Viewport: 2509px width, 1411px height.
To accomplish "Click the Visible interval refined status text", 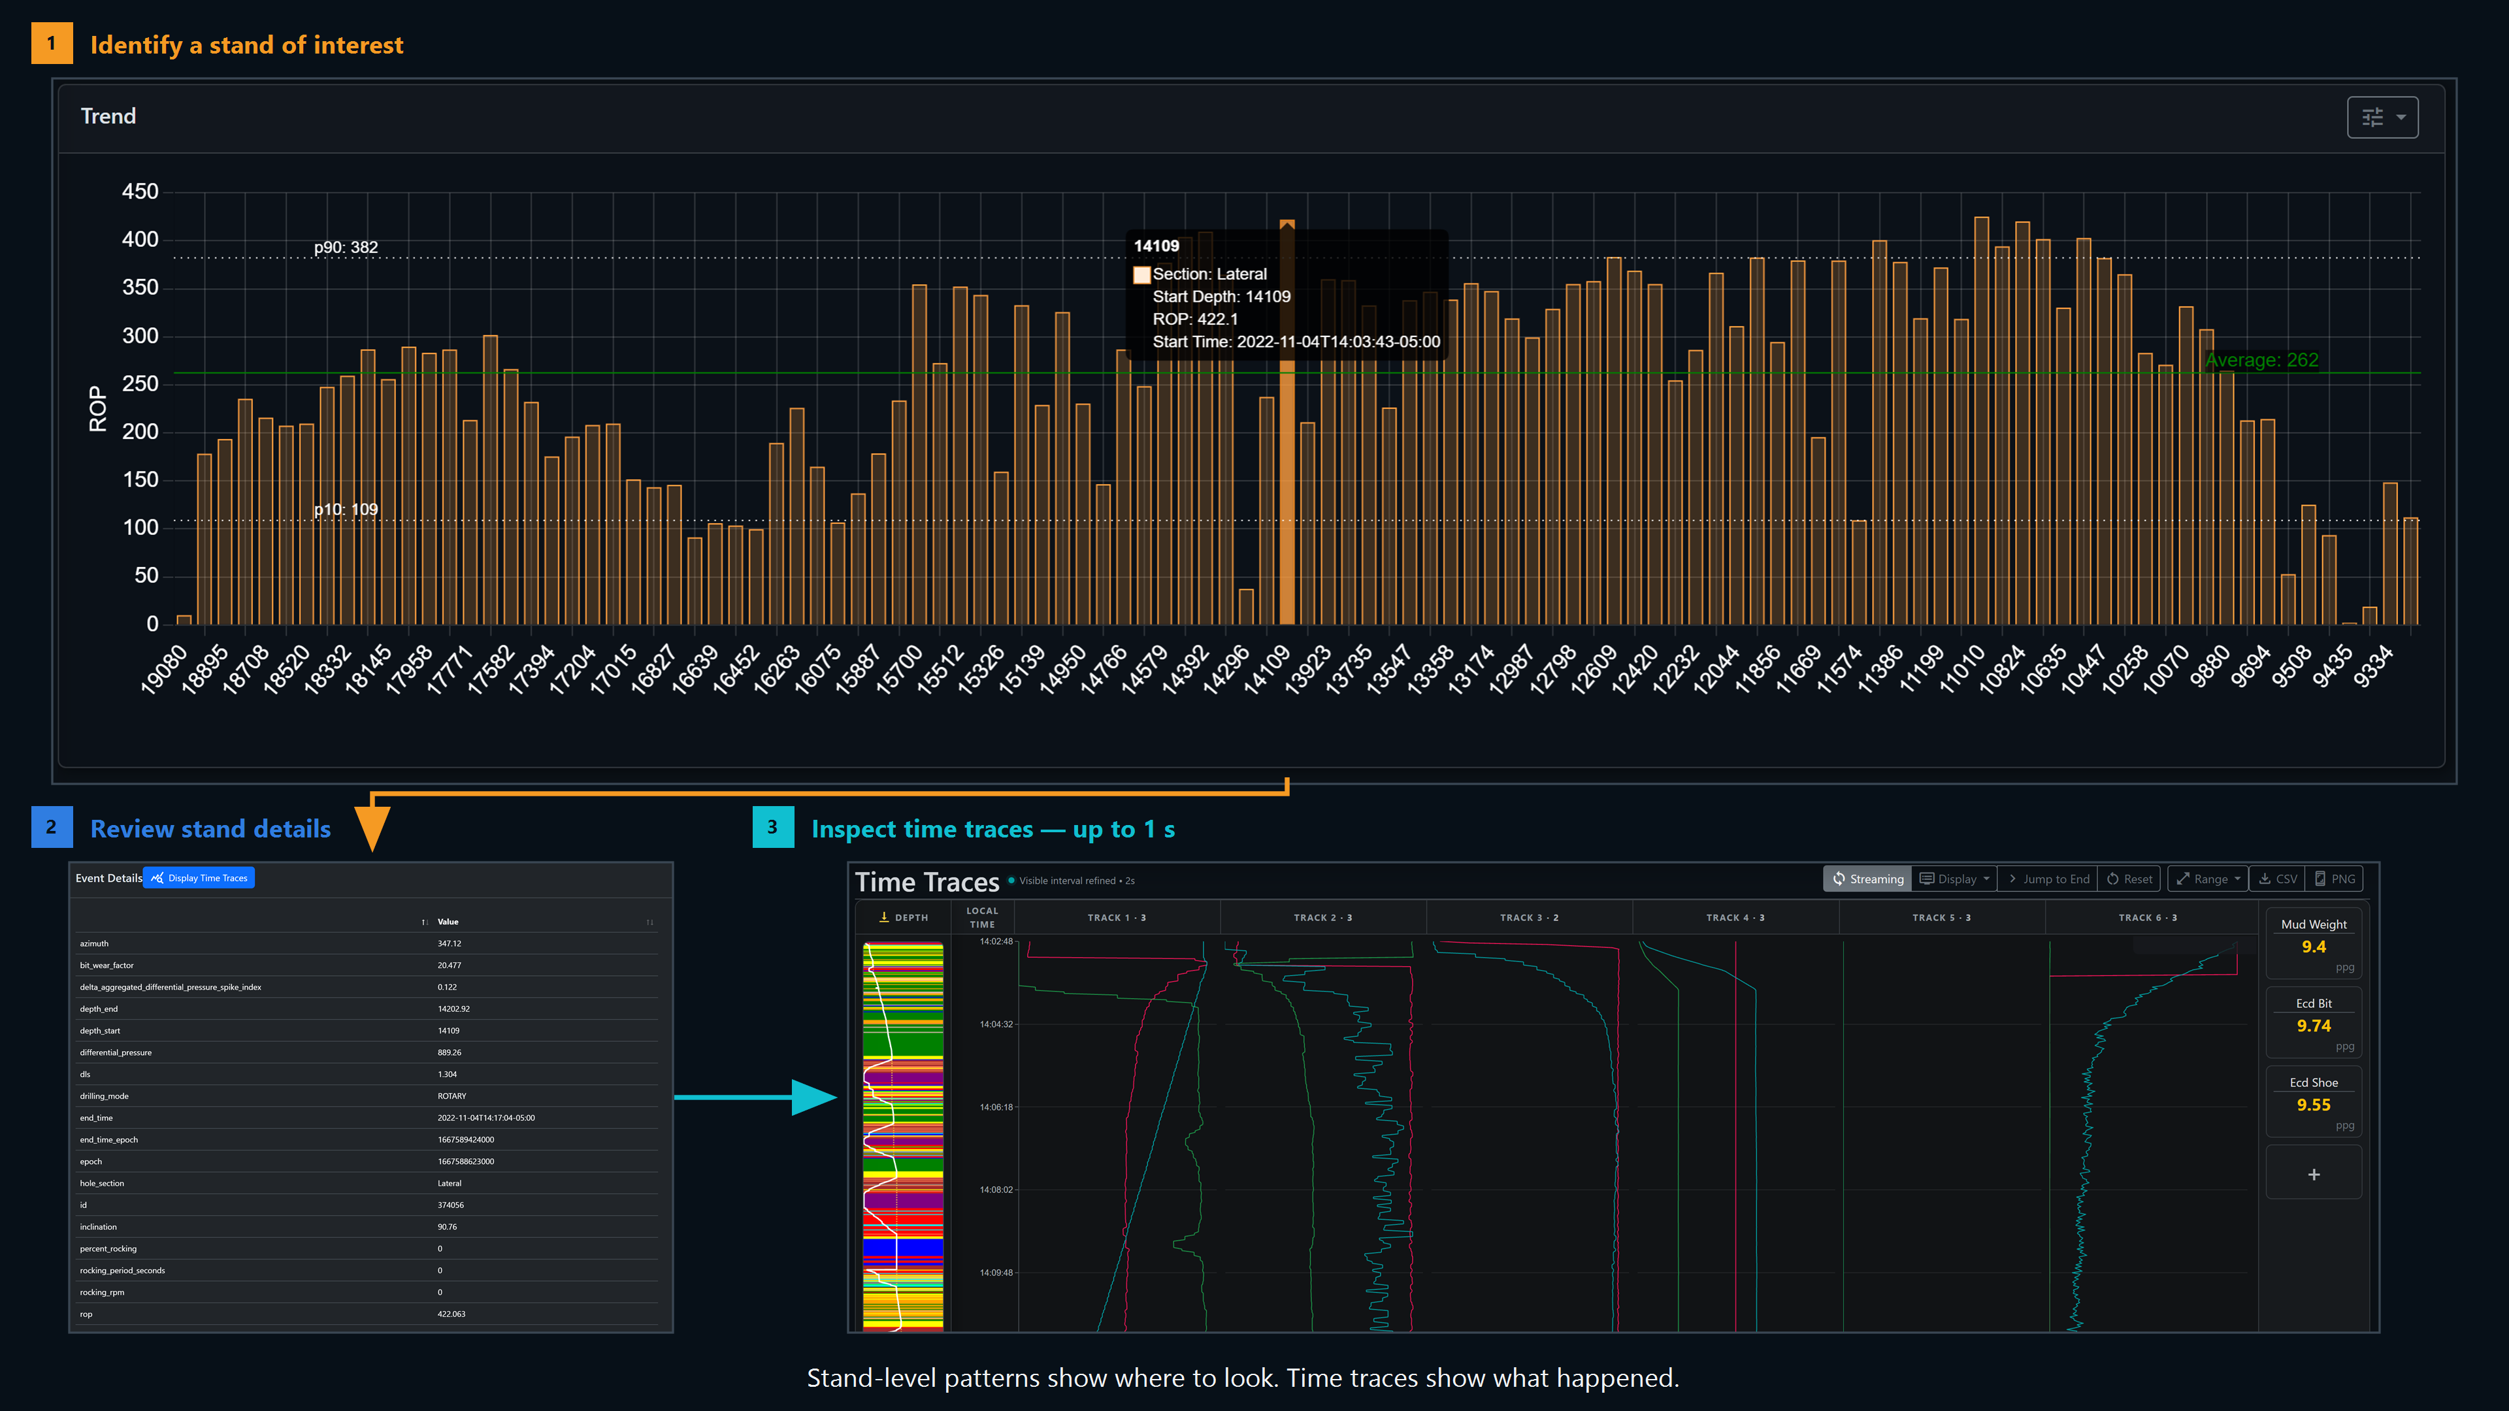I will click(1076, 881).
